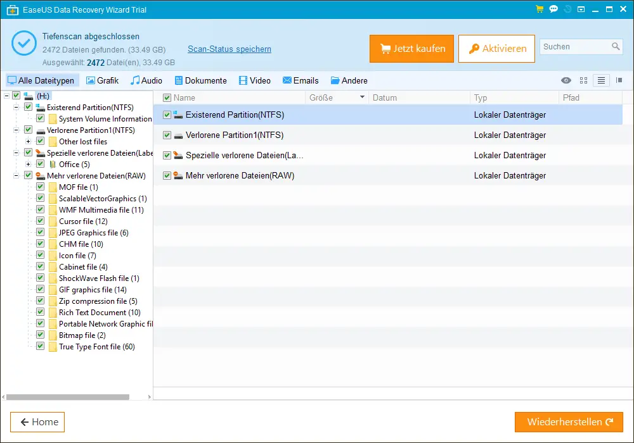
Task: Click the EaseUS app icon in title bar
Action: 13,9
